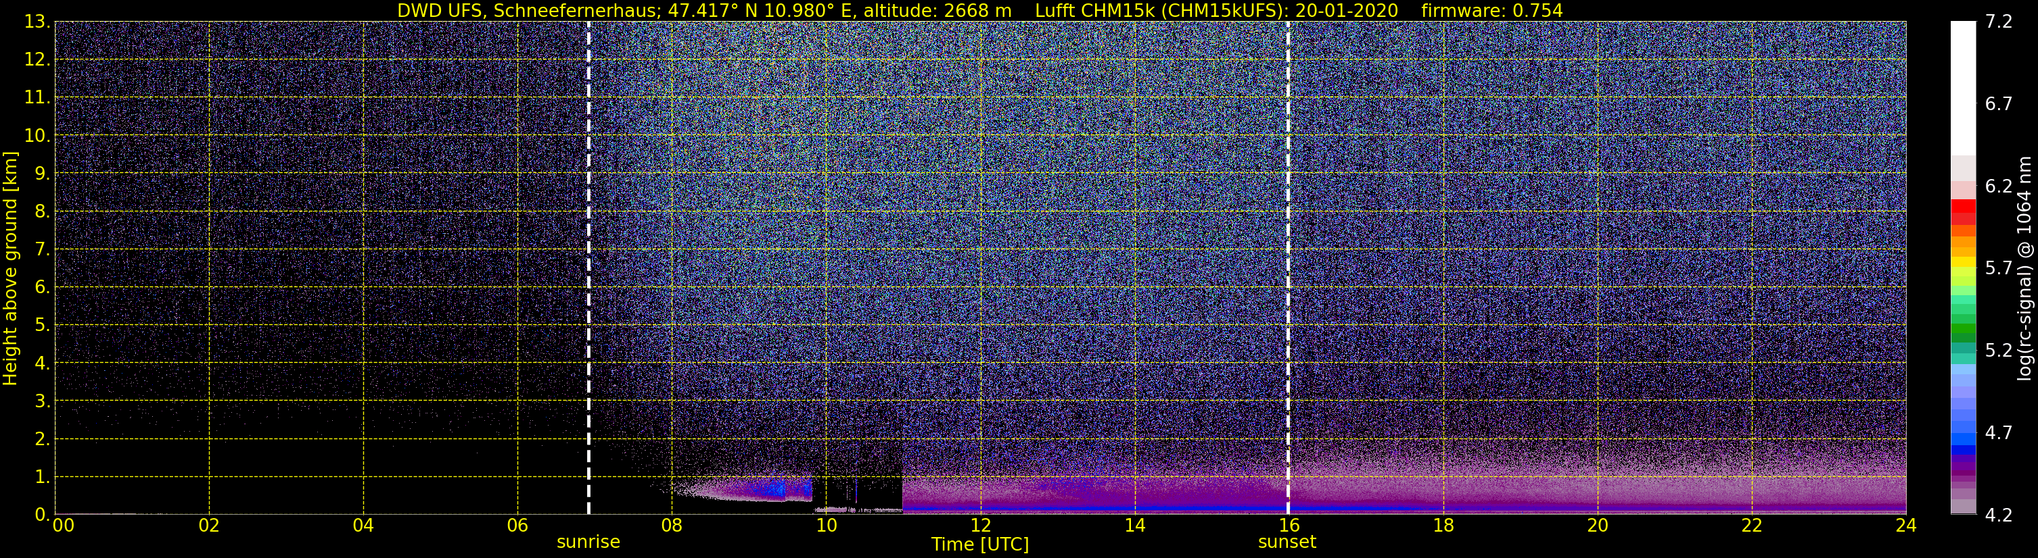The image size is (2038, 558).
Task: Click the 'sunset' label below the axis
Action: [x=1287, y=542]
